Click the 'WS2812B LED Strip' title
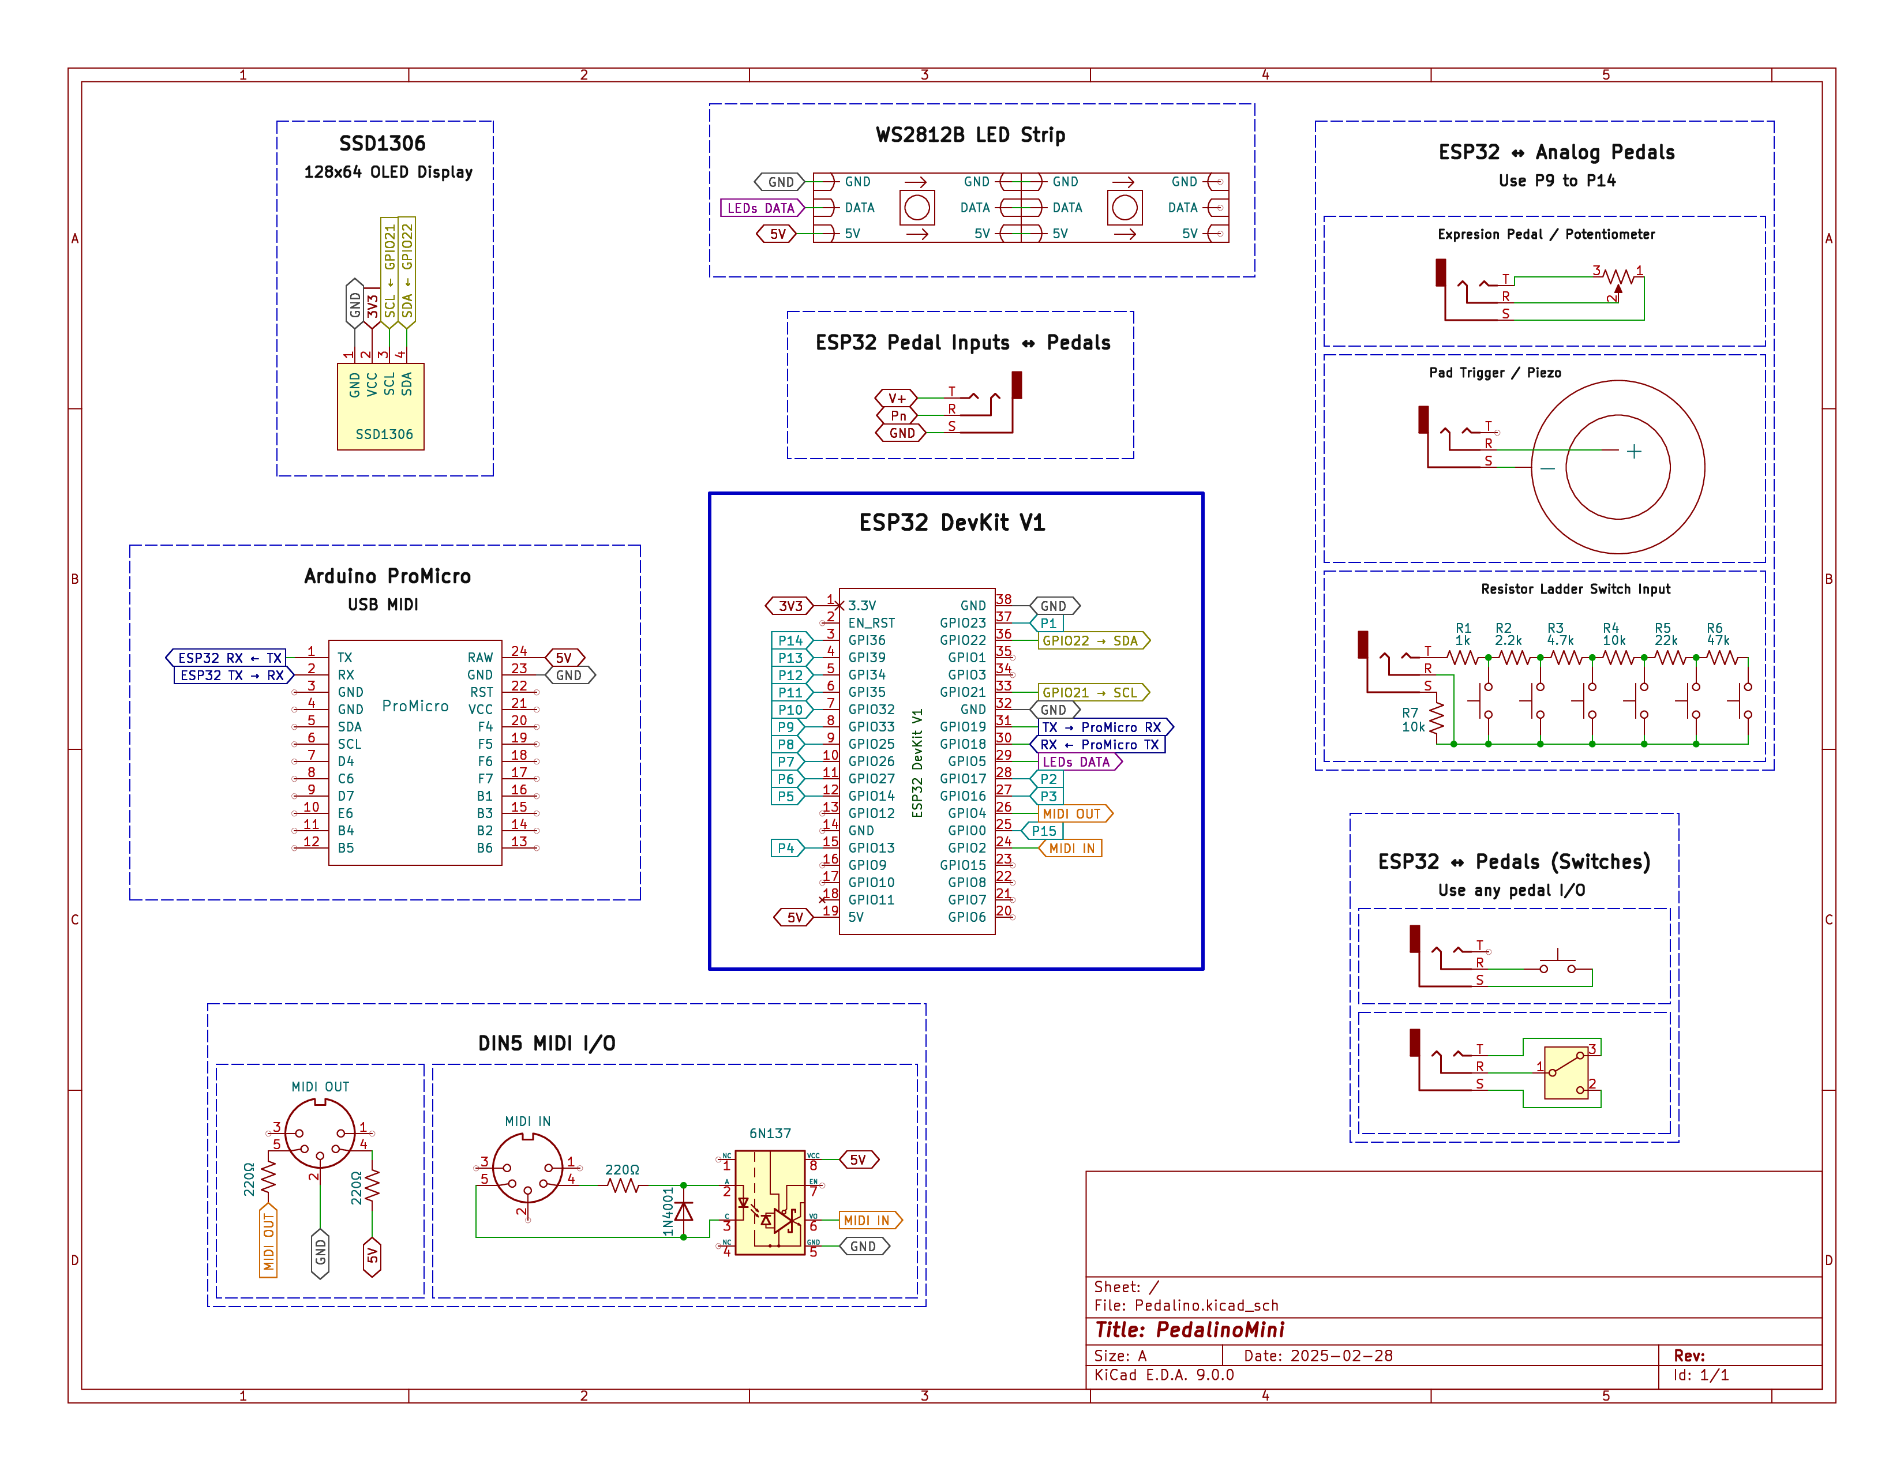 (970, 135)
